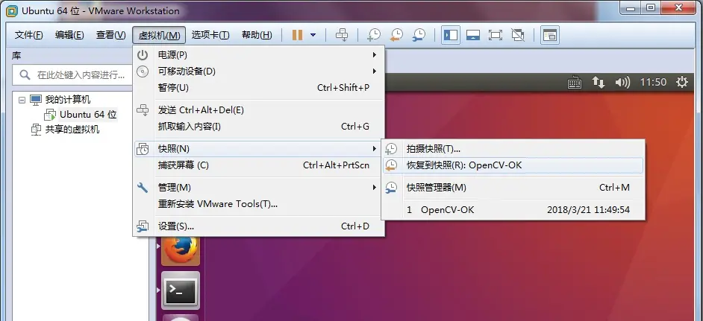Select 共享的虚拟机 in the library tree
The image size is (703, 321).
point(72,130)
